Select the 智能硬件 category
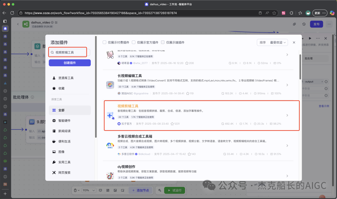 tap(70, 121)
